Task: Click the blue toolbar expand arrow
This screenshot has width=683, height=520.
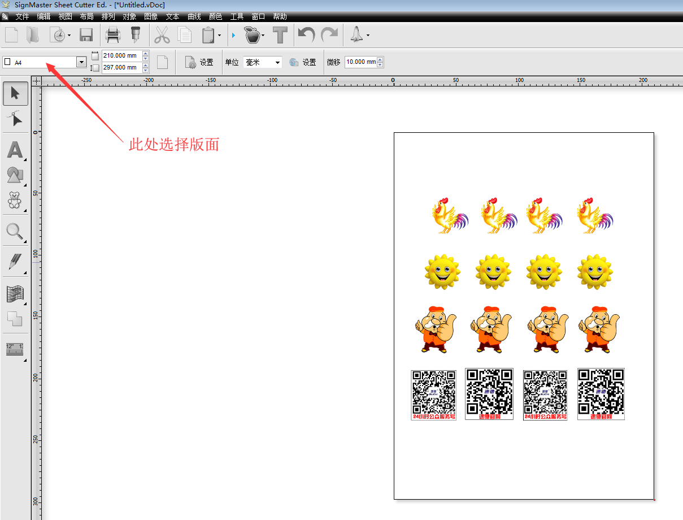Action: (233, 36)
